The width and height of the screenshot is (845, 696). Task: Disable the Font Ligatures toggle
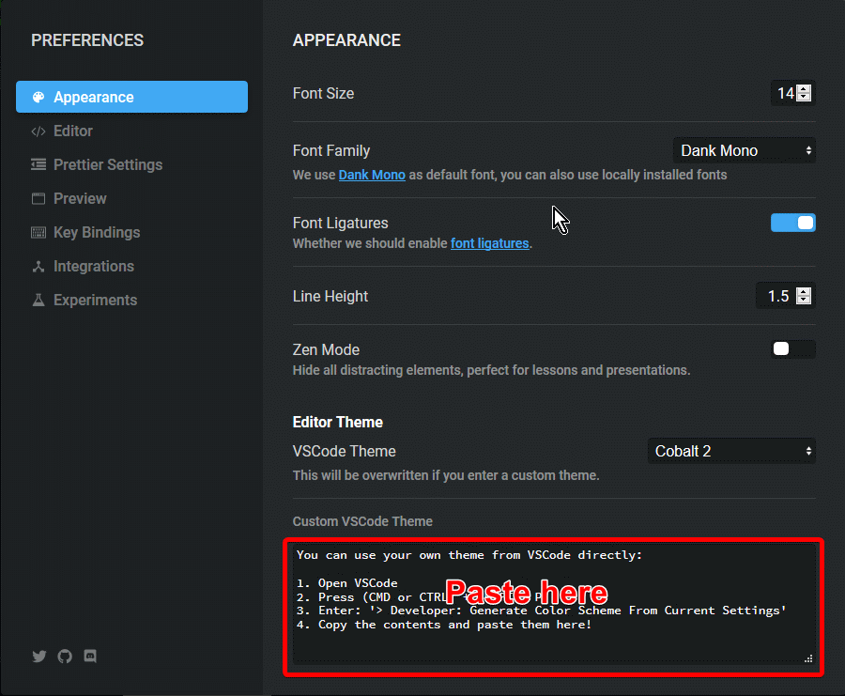point(792,223)
